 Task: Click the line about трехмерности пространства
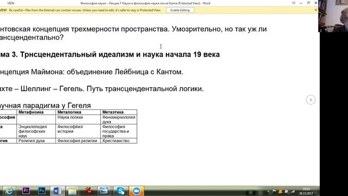click(133, 29)
